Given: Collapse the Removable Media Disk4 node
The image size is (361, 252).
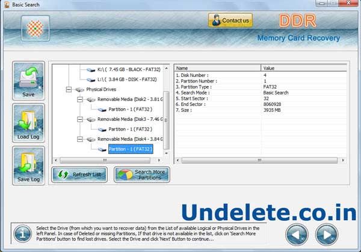Looking at the screenshot, I should click(x=80, y=140).
